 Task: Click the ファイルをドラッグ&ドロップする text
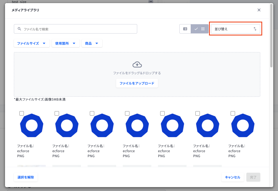tap(137, 73)
